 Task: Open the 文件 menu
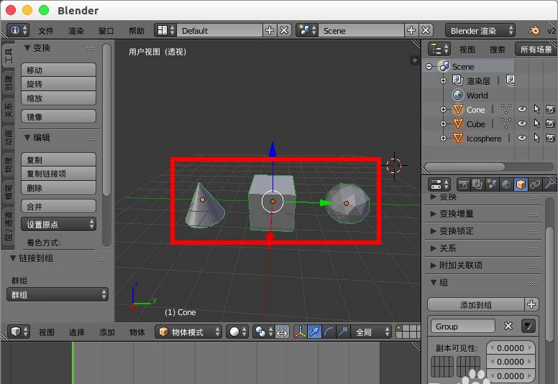46,31
